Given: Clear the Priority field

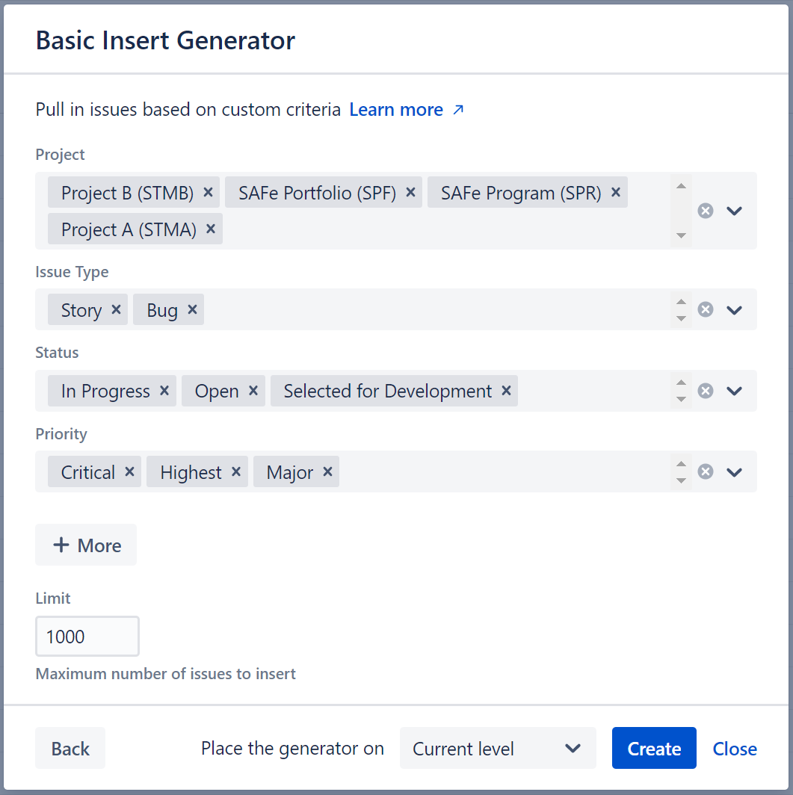Looking at the screenshot, I should coord(706,471).
